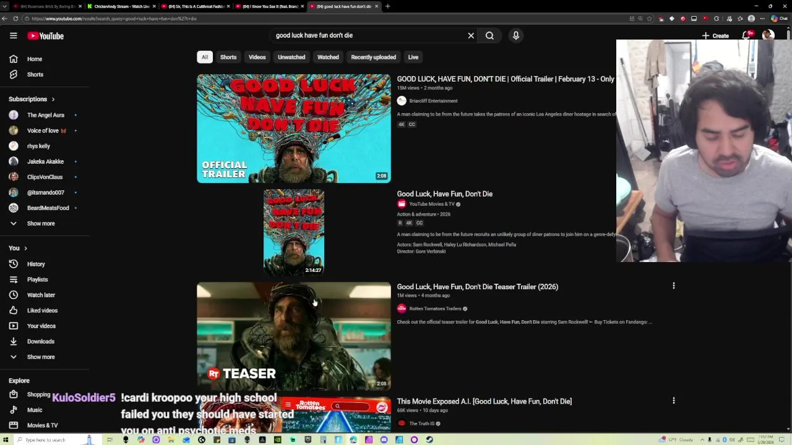Open the Create button
The image size is (792, 445).
715,36
